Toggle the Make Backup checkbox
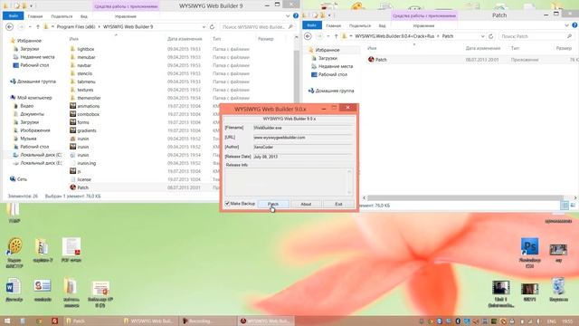This screenshot has width=579, height=326. click(227, 204)
